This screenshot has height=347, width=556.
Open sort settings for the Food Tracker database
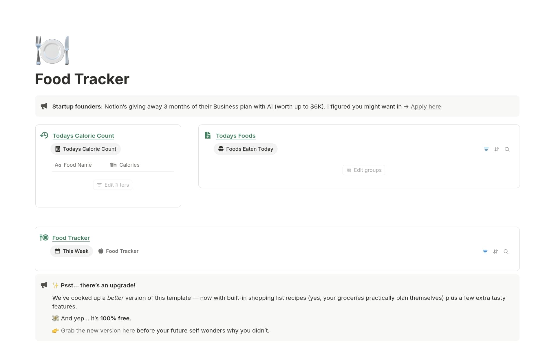click(495, 251)
